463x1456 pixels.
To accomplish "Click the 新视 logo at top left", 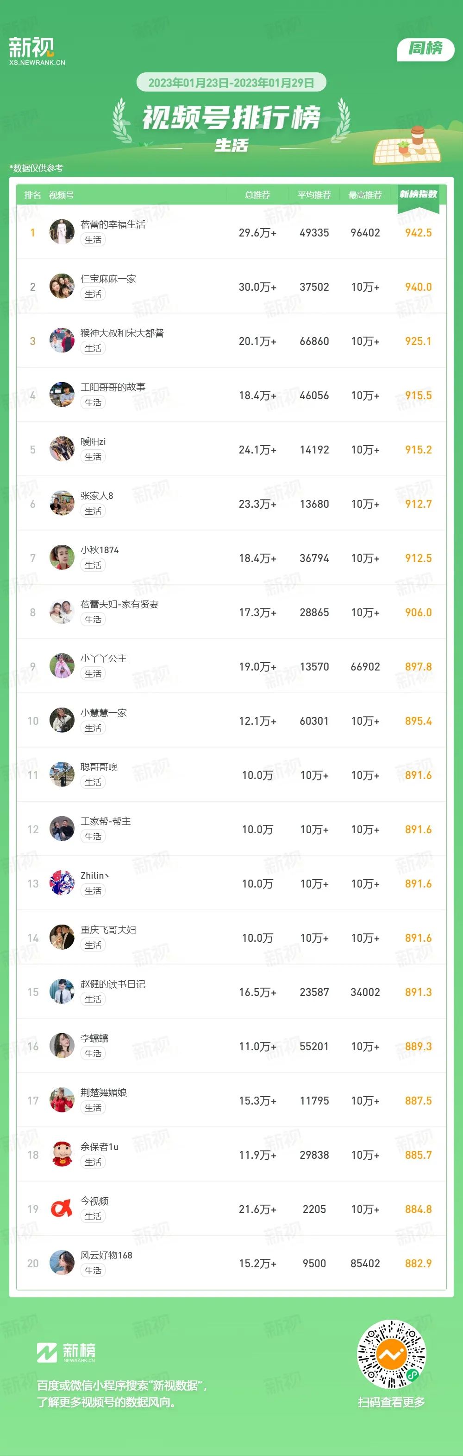I will [x=36, y=51].
